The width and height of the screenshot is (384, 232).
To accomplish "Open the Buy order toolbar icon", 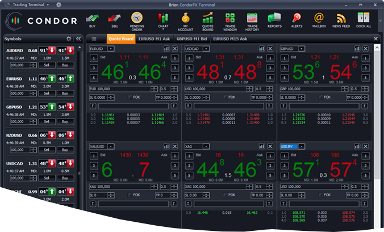I will click(x=93, y=21).
